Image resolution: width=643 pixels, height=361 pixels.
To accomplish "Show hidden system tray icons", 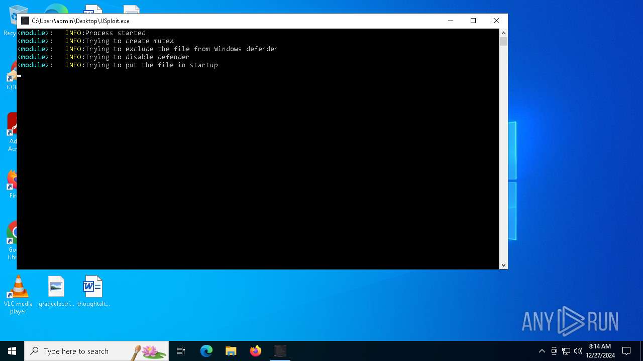I will 542,351.
